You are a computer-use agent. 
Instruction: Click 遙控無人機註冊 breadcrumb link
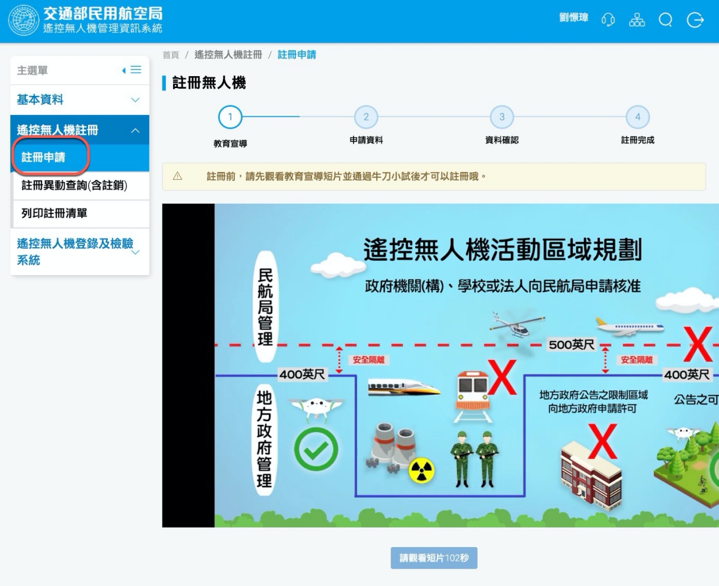[x=228, y=55]
